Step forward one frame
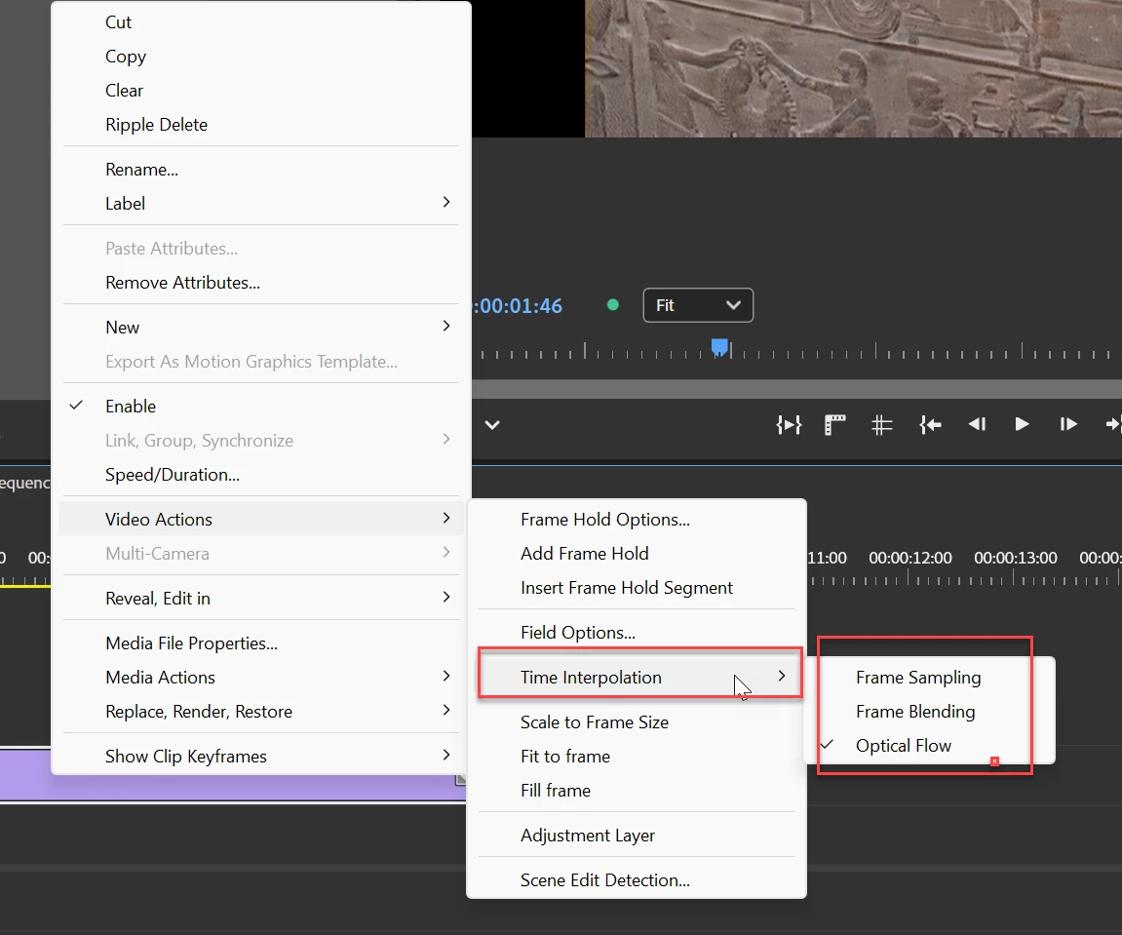 click(x=1068, y=424)
